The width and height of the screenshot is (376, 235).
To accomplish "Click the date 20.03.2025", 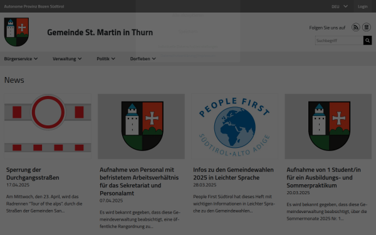I will pyautogui.click(x=298, y=192).
